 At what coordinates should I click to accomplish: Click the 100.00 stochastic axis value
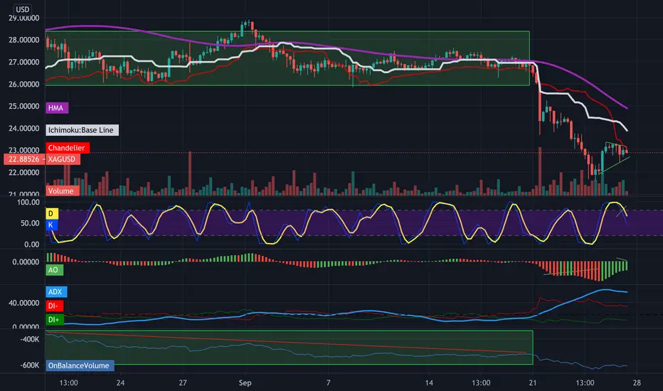28,202
